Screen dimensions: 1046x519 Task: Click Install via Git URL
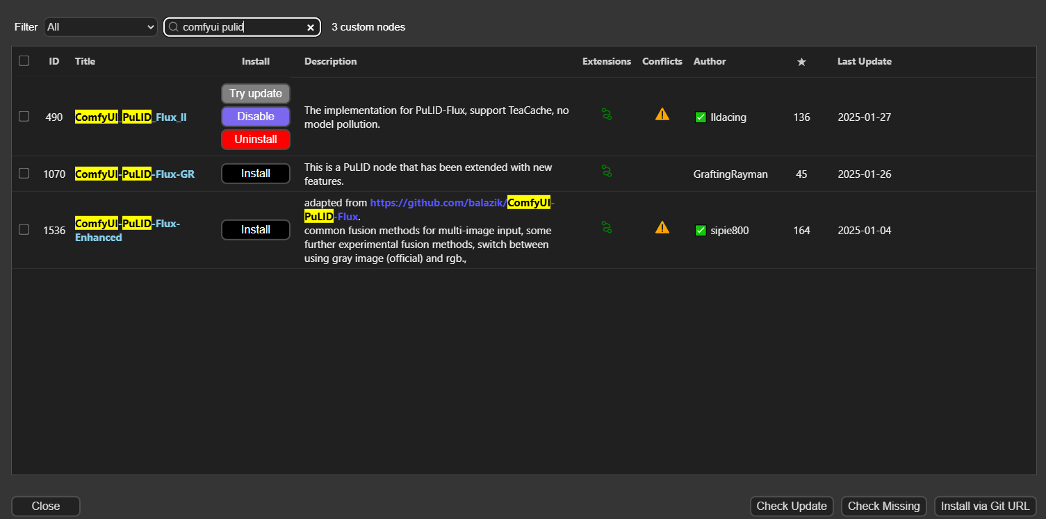point(986,506)
